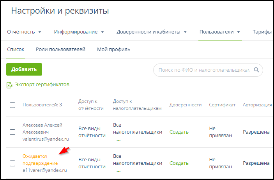This screenshot has height=180, width=274.
Task: Switch to the Роли пользователей tab
Action: pos(60,49)
